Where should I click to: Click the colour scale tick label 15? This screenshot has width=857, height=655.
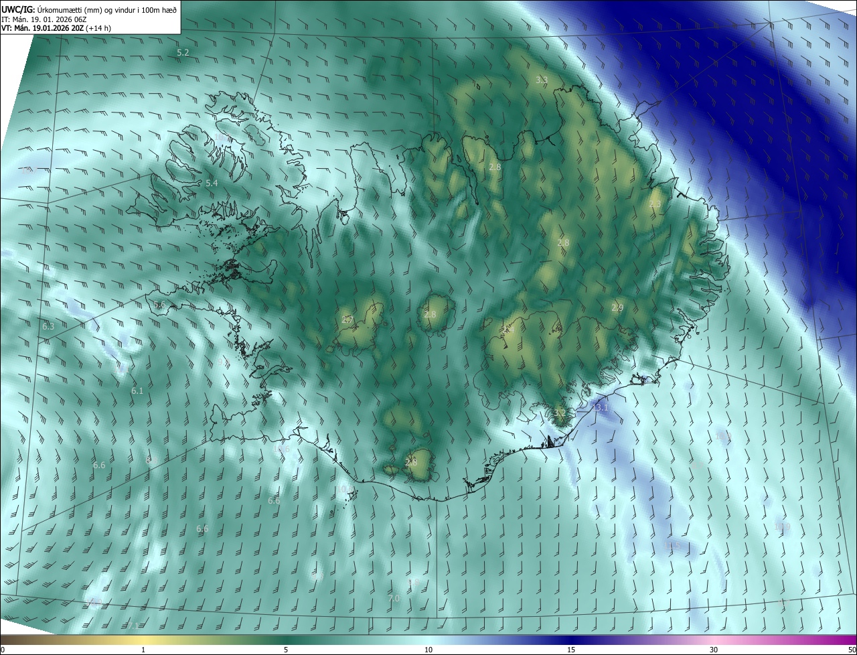571,650
